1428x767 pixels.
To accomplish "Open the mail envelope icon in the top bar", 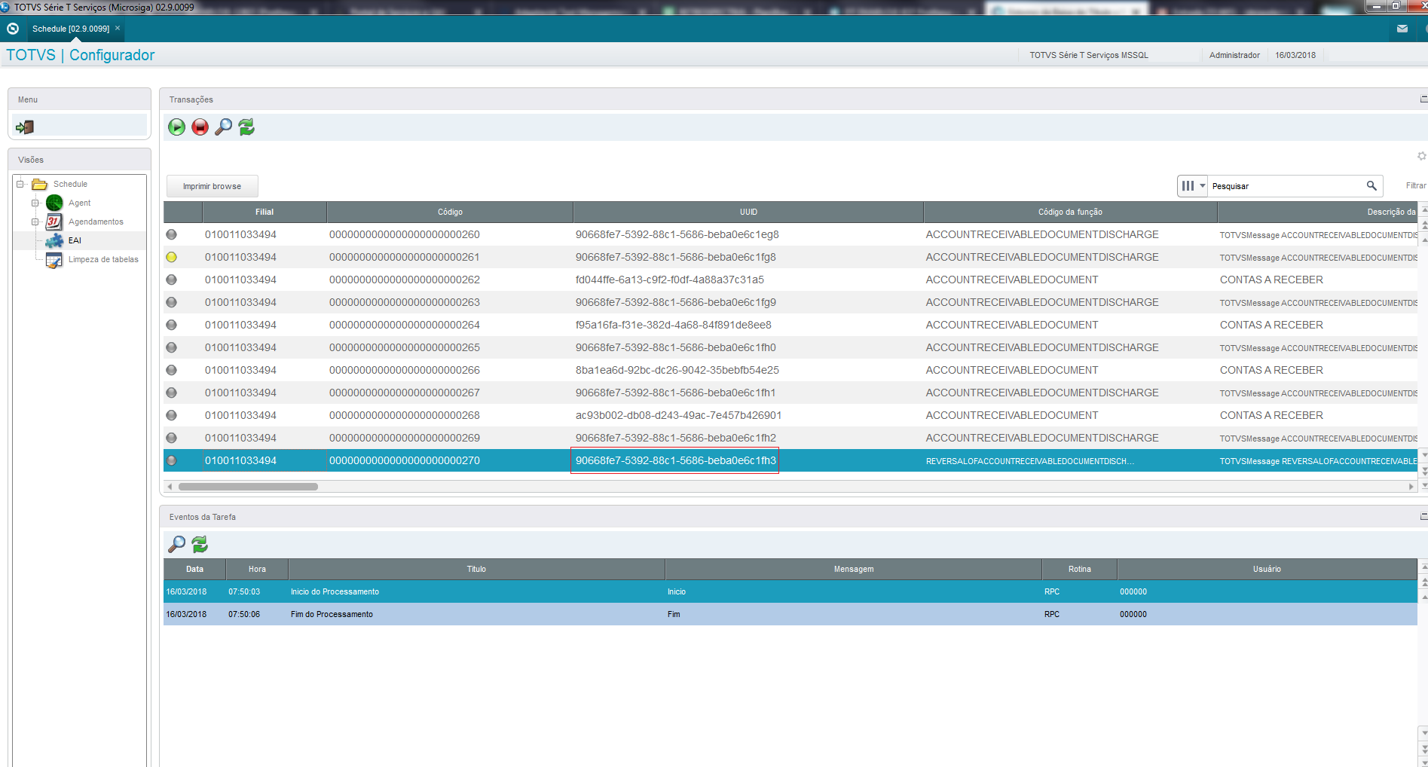I will (1402, 29).
